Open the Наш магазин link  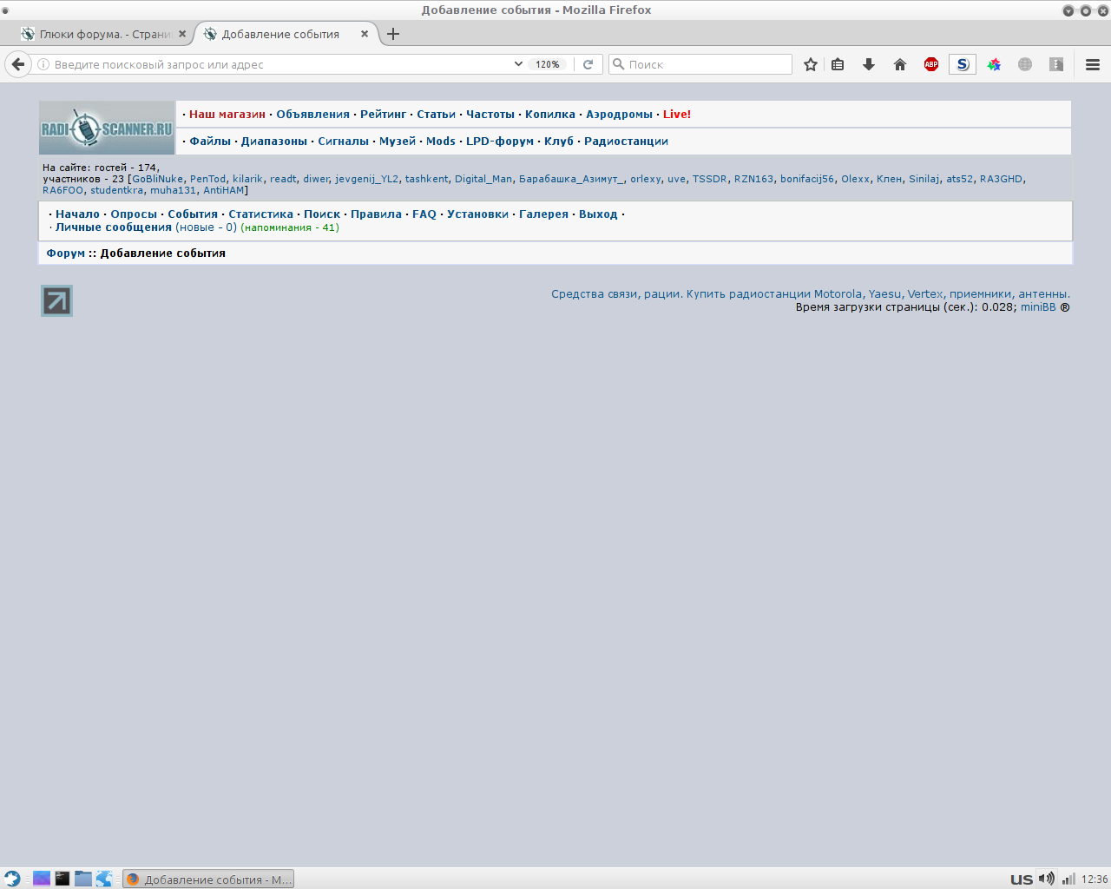click(227, 115)
